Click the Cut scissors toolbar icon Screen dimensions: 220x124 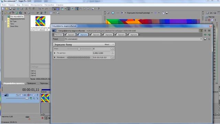pos(26,9)
